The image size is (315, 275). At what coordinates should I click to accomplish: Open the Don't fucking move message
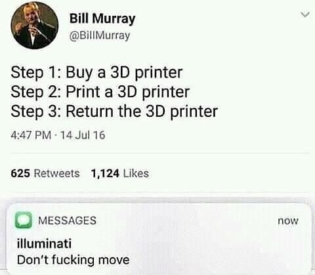[x=73, y=260]
